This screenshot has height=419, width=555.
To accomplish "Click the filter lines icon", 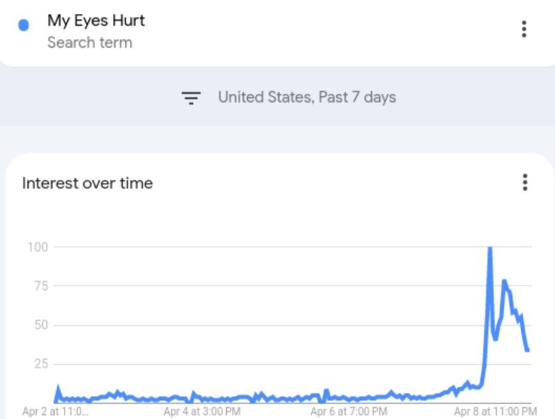I will click(x=191, y=98).
